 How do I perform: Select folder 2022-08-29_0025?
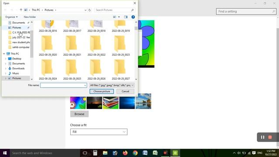pyautogui.click(x=72, y=70)
